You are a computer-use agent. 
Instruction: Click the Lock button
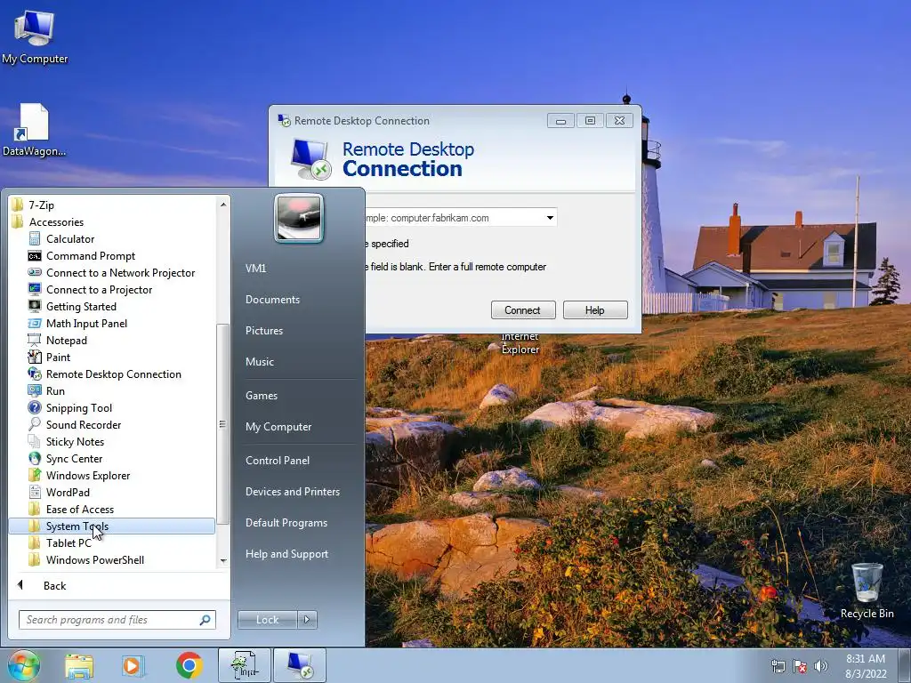tap(267, 620)
